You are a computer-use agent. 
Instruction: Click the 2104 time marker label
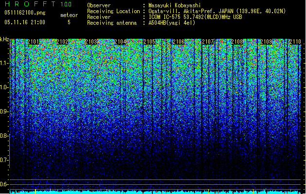[x=120, y=42]
